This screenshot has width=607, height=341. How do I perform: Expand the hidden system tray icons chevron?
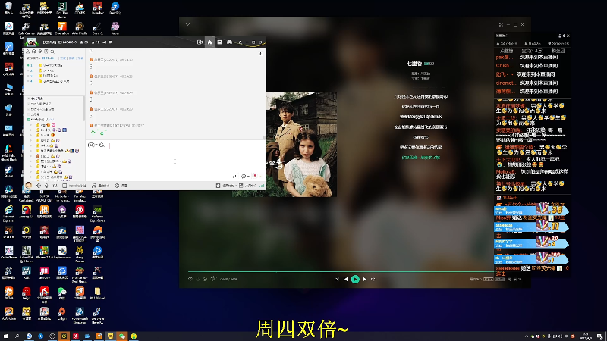pos(526,336)
